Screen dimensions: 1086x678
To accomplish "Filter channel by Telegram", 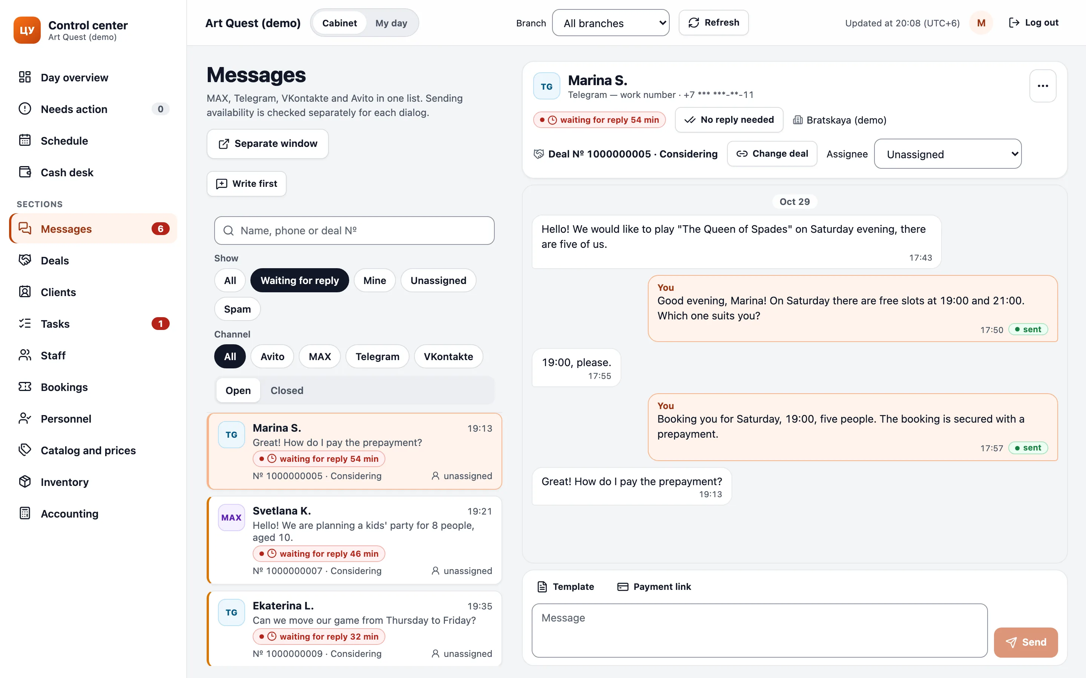I will tap(377, 356).
